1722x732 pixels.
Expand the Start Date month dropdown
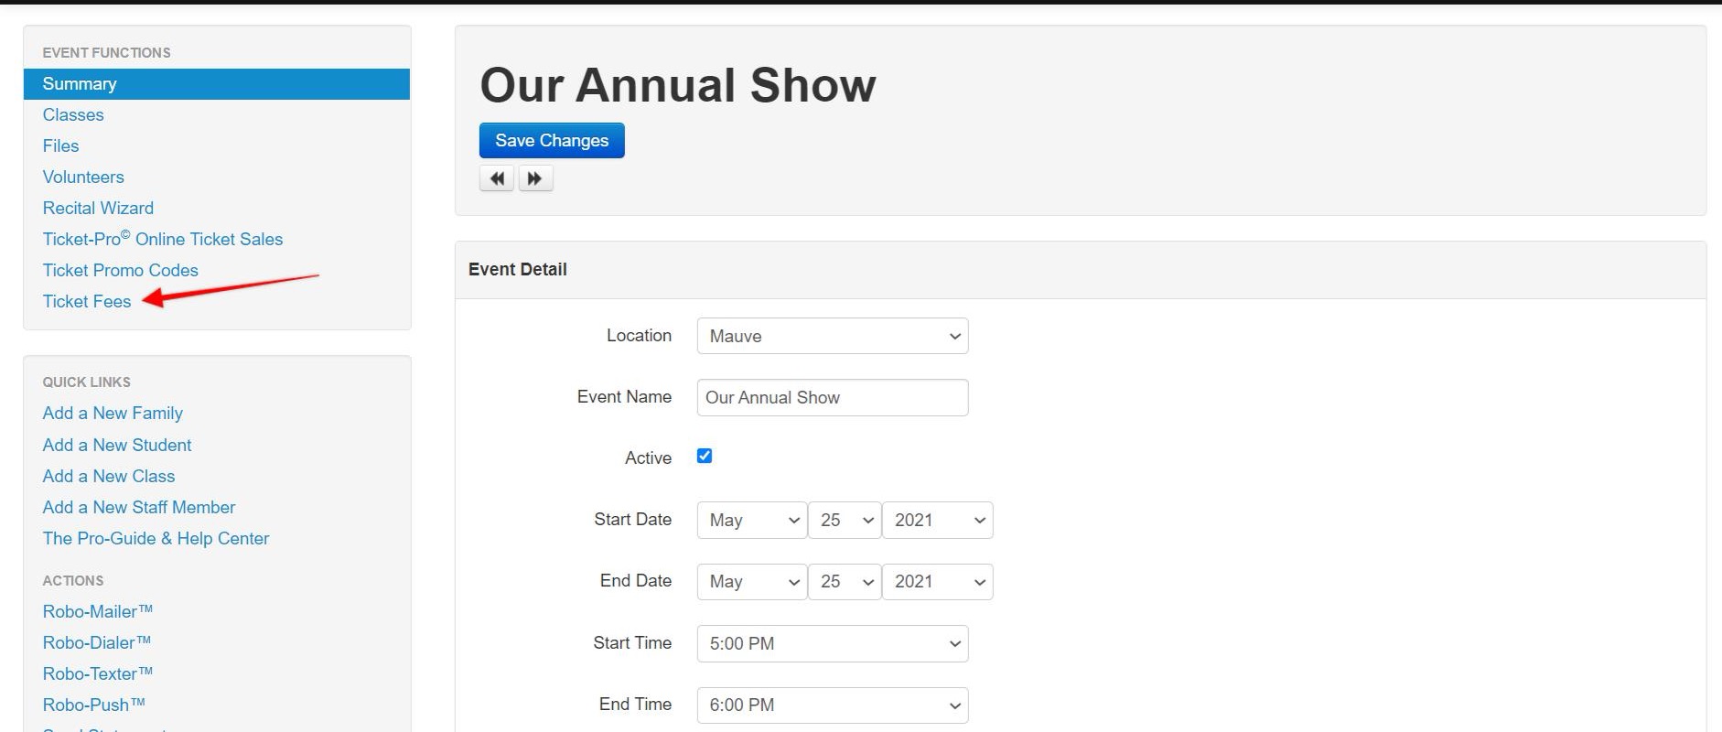(751, 521)
